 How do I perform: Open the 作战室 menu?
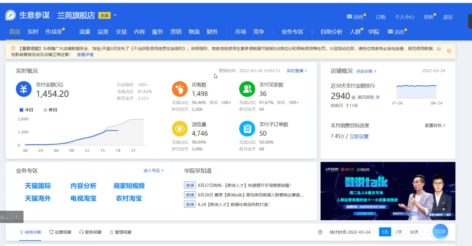tap(54, 32)
